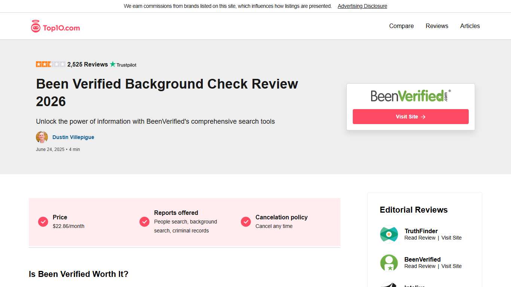Click the Intelius logo icon
This screenshot has width=511, height=287.
pyautogui.click(x=389, y=285)
